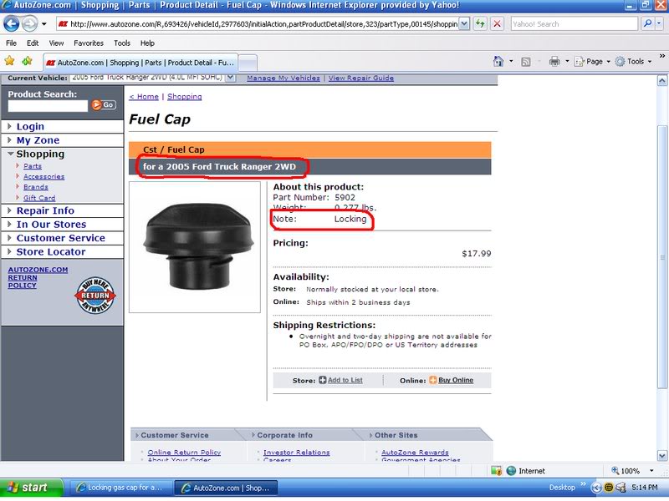Image resolution: width=669 pixels, height=501 pixels.
Task: Select the AutoZone.com Product Detail tab
Action: click(140, 63)
